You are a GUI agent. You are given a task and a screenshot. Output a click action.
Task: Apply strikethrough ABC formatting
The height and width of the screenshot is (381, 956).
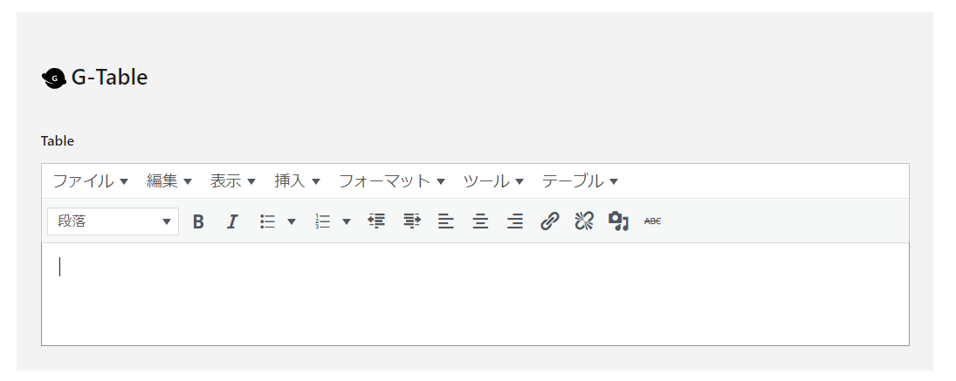(x=652, y=221)
